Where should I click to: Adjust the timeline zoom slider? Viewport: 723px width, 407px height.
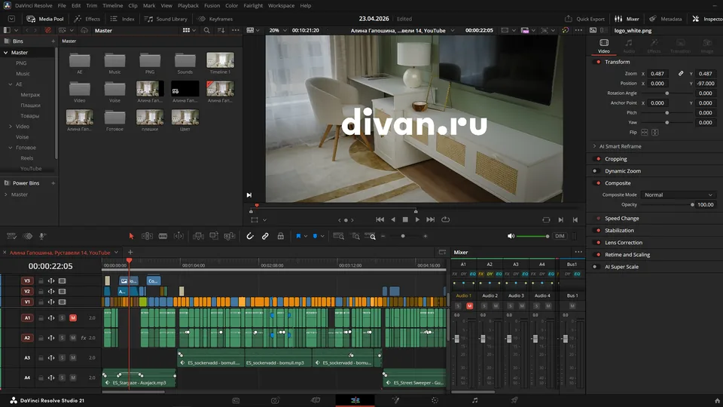404,236
